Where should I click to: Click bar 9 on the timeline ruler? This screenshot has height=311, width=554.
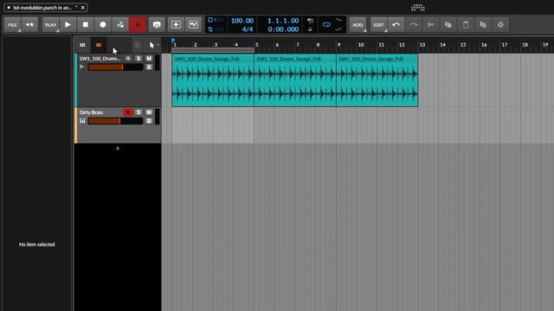point(338,45)
